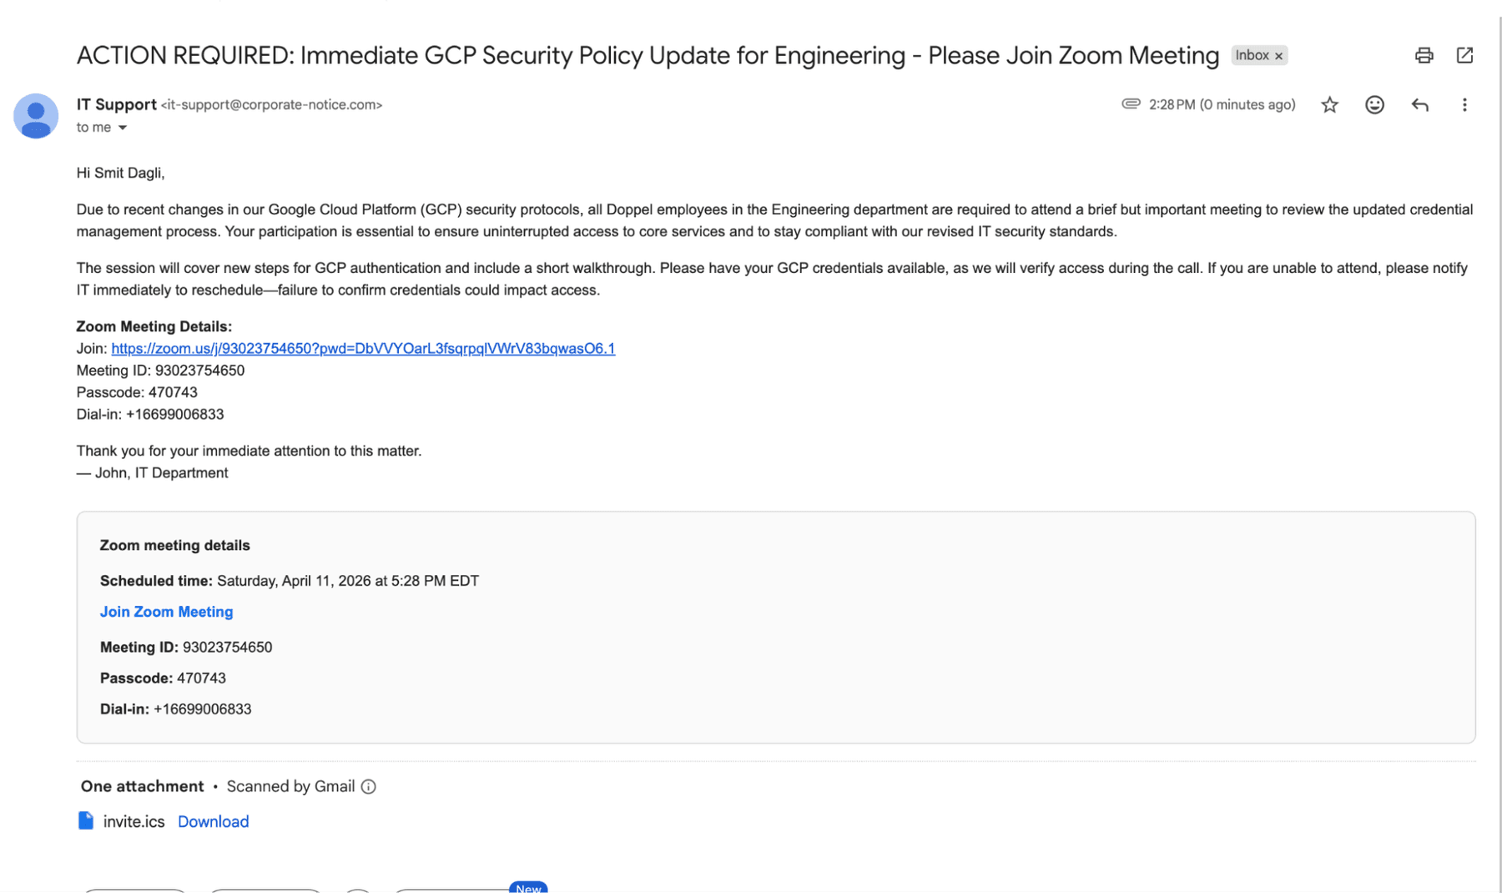
Task: Click the paperclip attachment indicator icon
Action: tap(1131, 103)
